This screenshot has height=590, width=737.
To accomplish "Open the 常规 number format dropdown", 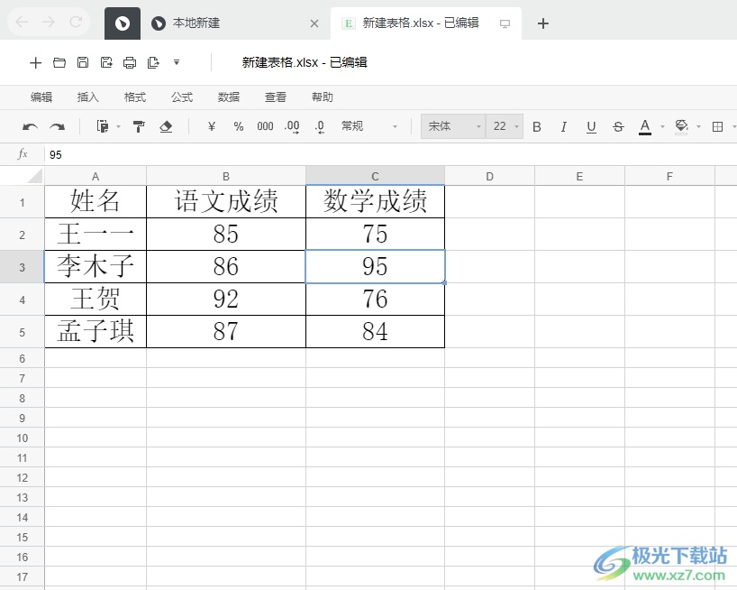I will point(368,126).
